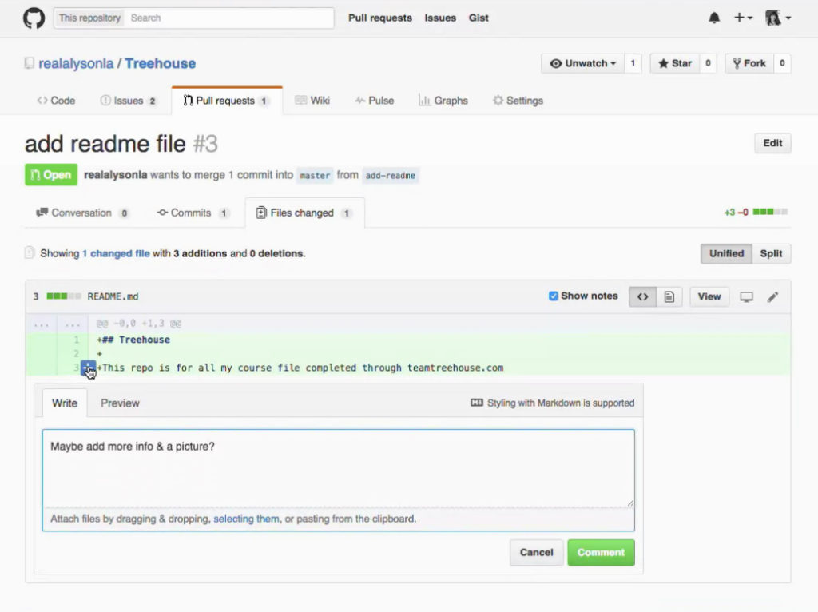Click into the comment text area
Screen dimensions: 818x612
point(339,467)
